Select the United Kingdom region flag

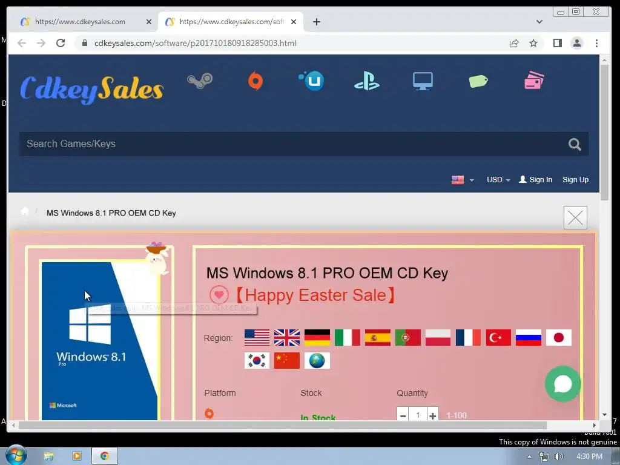tap(287, 338)
